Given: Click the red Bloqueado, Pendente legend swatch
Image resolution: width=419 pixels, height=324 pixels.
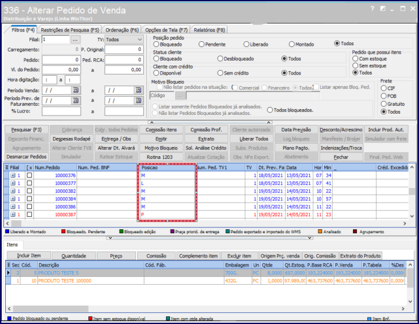Looking at the screenshot, I should [x=63, y=231].
